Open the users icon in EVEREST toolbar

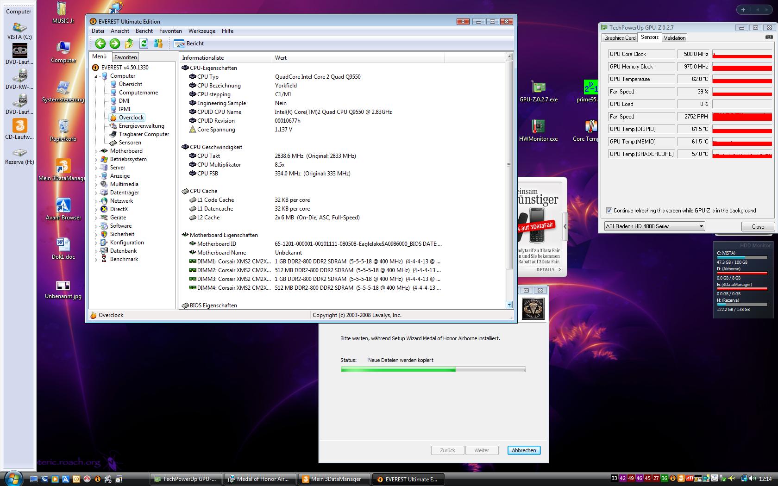point(158,44)
